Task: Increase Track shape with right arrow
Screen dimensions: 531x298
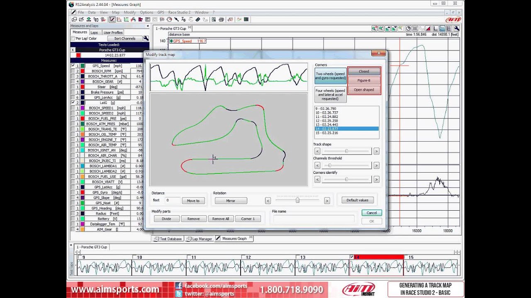Action: (376, 151)
